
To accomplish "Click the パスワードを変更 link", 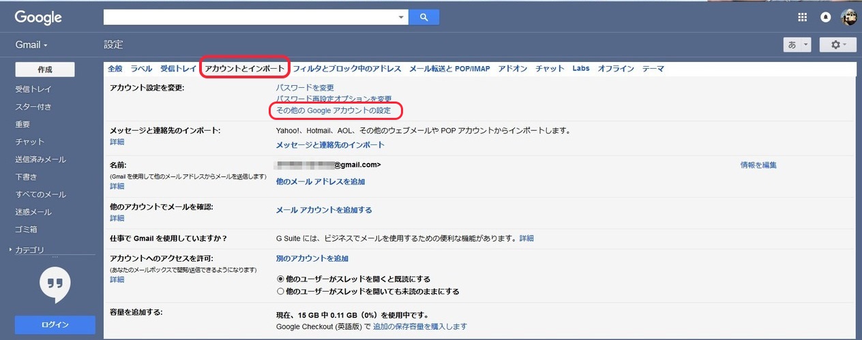I will click(305, 88).
